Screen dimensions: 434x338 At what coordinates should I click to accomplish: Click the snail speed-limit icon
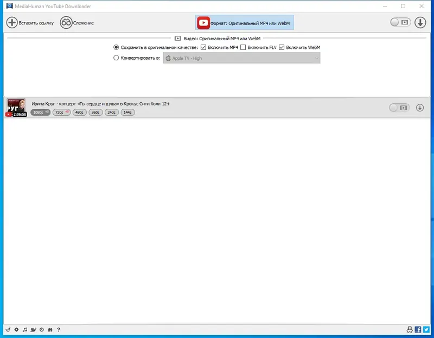click(33, 329)
